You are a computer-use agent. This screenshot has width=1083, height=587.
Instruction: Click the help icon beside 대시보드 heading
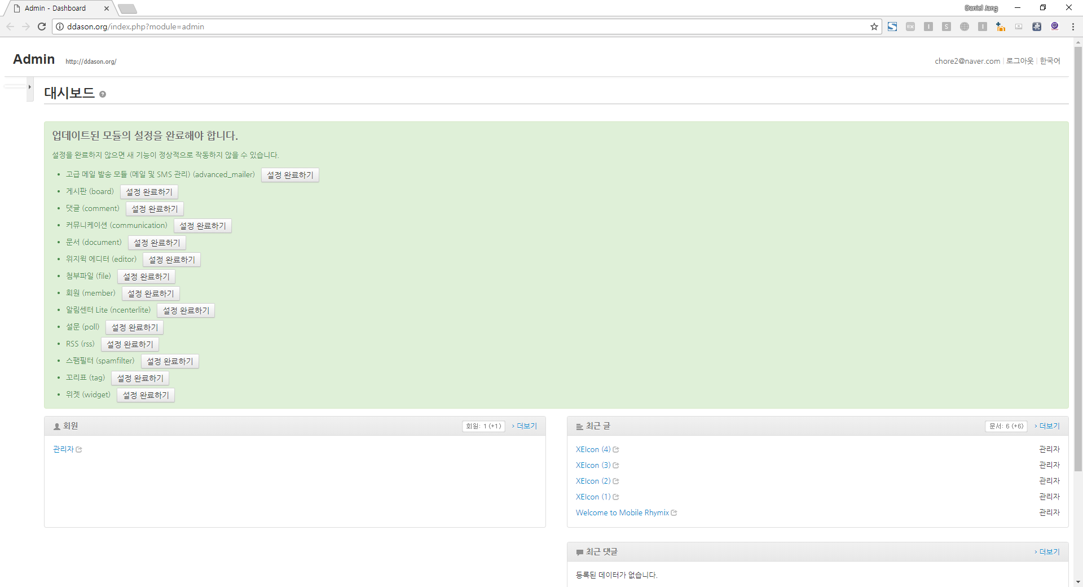103,94
